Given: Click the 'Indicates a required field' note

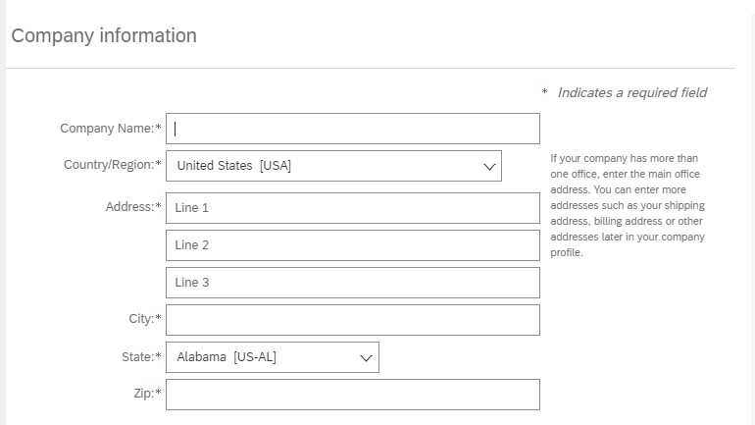Looking at the screenshot, I should (631, 92).
